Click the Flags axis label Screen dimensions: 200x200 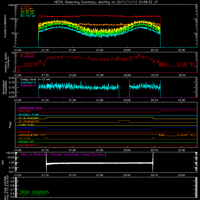[10, 125]
